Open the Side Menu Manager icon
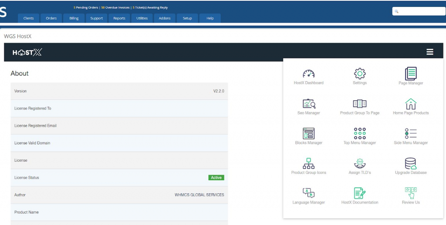This screenshot has width=446, height=225. 411,133
